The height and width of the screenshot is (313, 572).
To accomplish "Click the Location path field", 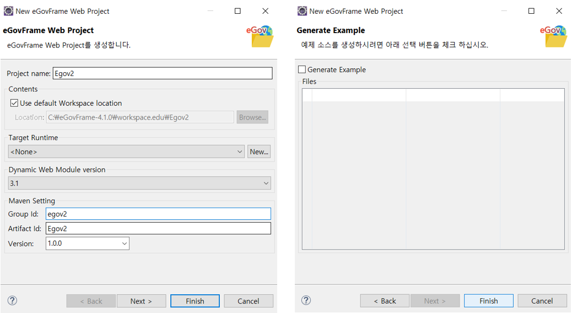I will point(140,117).
